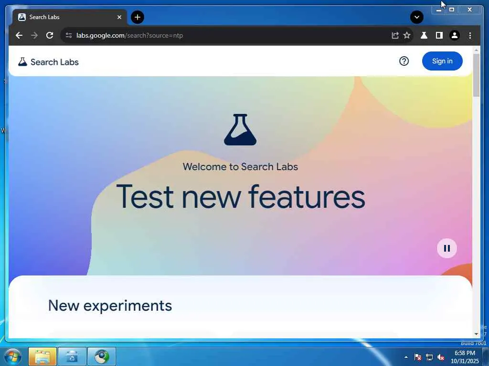Click the Welcome to Search Labs text
The width and height of the screenshot is (489, 366).
(240, 167)
